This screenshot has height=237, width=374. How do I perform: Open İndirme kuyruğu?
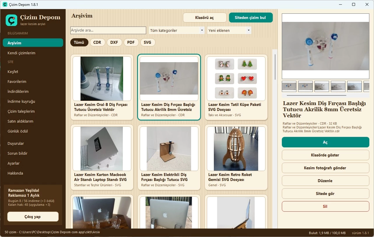[33, 101]
